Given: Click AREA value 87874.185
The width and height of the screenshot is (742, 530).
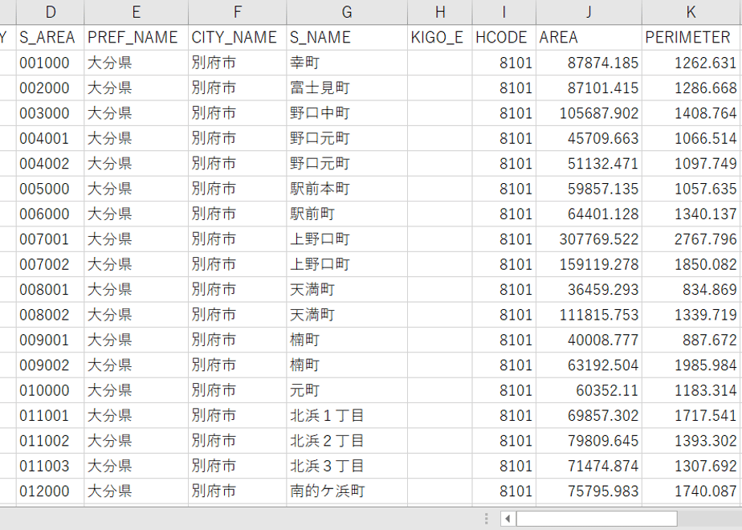Looking at the screenshot, I should click(x=589, y=63).
